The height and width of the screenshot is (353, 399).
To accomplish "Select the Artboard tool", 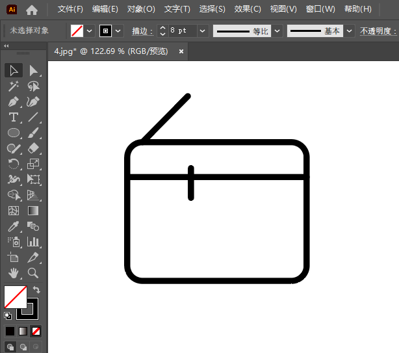I will [14, 257].
